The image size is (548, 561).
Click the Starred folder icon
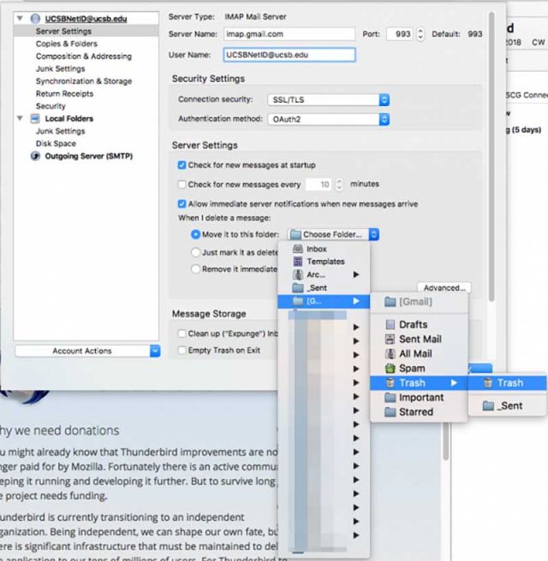(x=390, y=412)
